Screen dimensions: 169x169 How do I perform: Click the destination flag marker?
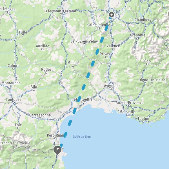[x=57, y=150]
